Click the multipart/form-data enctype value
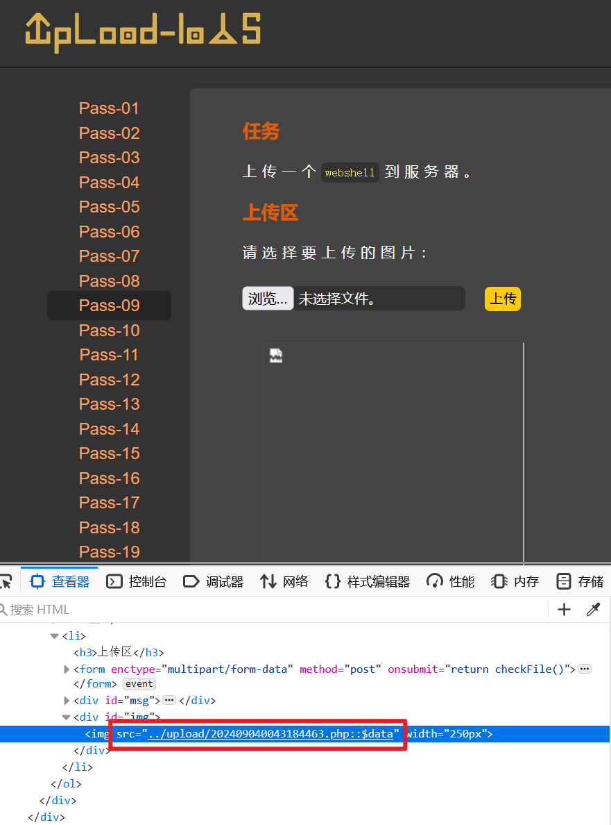 pos(227,669)
